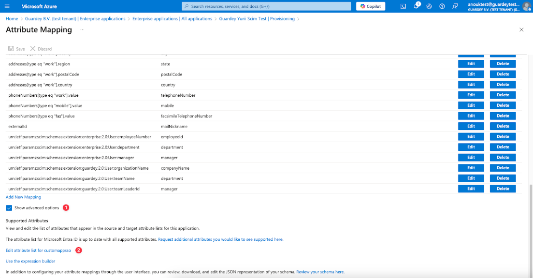
Task: Delete the teamLeaderId manager mapping
Action: [x=503, y=189]
